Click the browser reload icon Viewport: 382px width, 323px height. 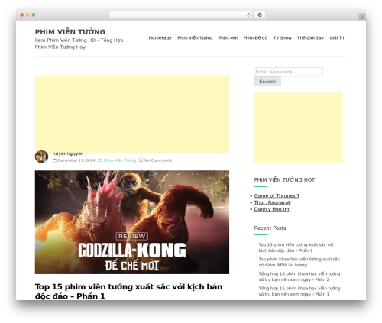(x=248, y=15)
